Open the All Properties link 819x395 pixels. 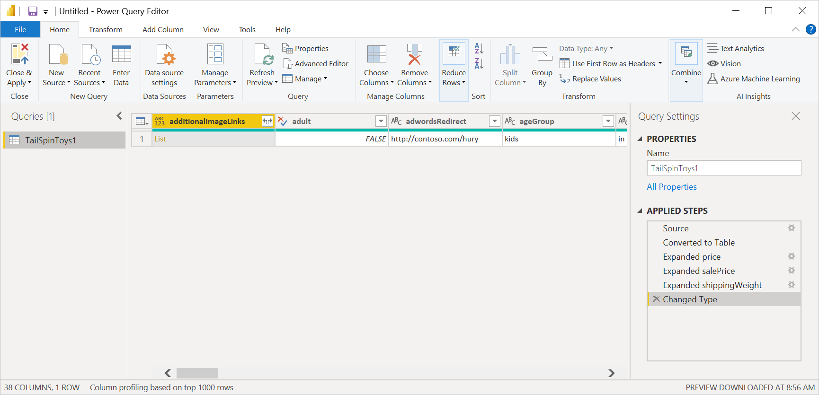click(672, 187)
